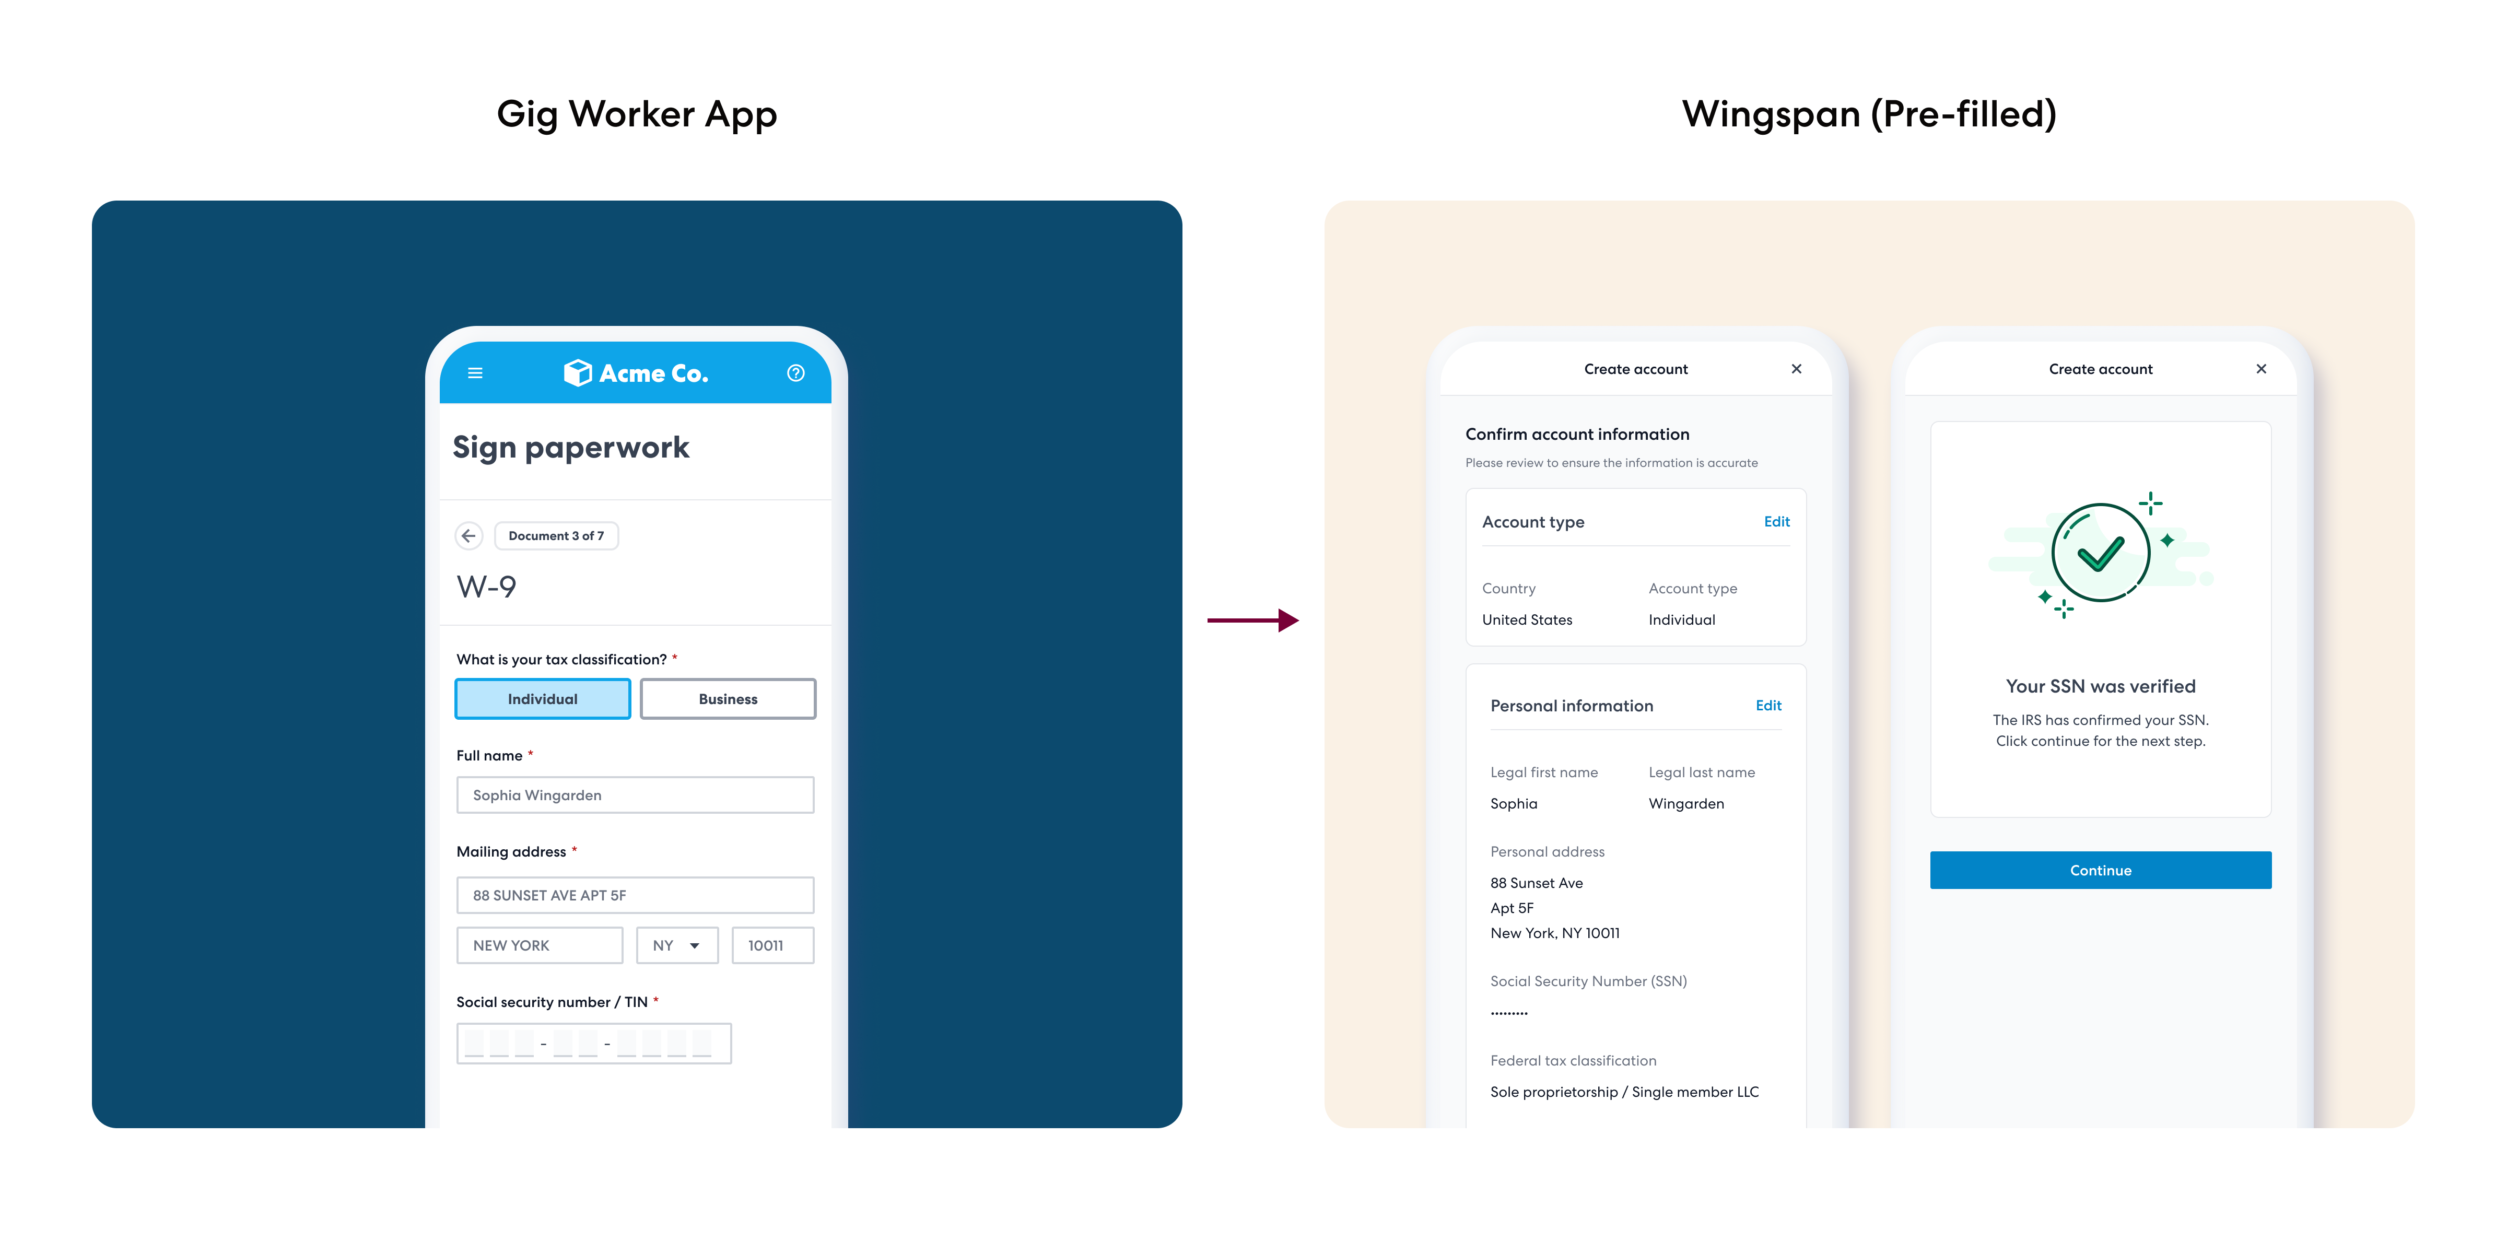This screenshot has height=1241, width=2507.
Task: Click the Continue button
Action: tap(2099, 870)
